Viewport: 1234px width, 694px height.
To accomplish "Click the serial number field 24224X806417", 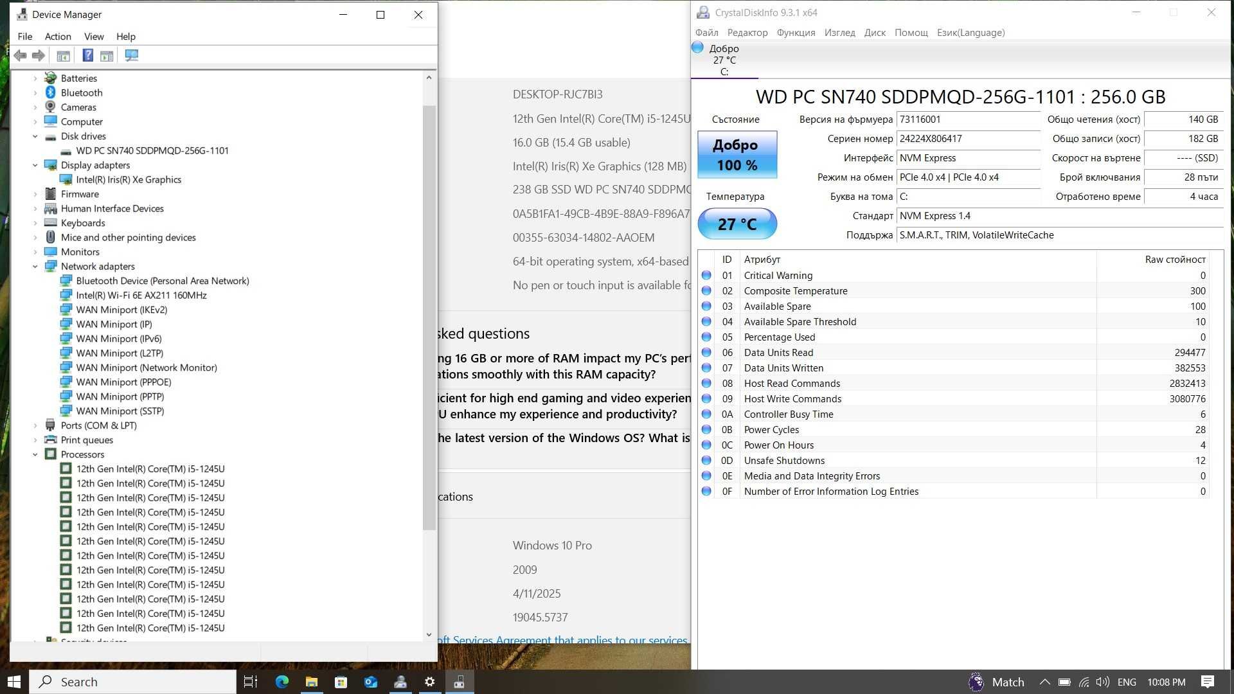I will (x=968, y=139).
